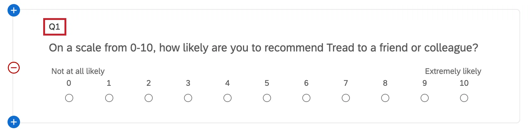Pick the radio button under 2
Viewport: 532px width, 131px height.
pyautogui.click(x=149, y=98)
